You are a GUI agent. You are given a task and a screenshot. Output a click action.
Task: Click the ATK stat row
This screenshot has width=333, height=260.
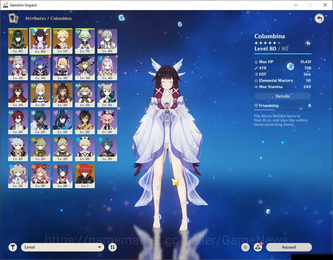(x=283, y=68)
